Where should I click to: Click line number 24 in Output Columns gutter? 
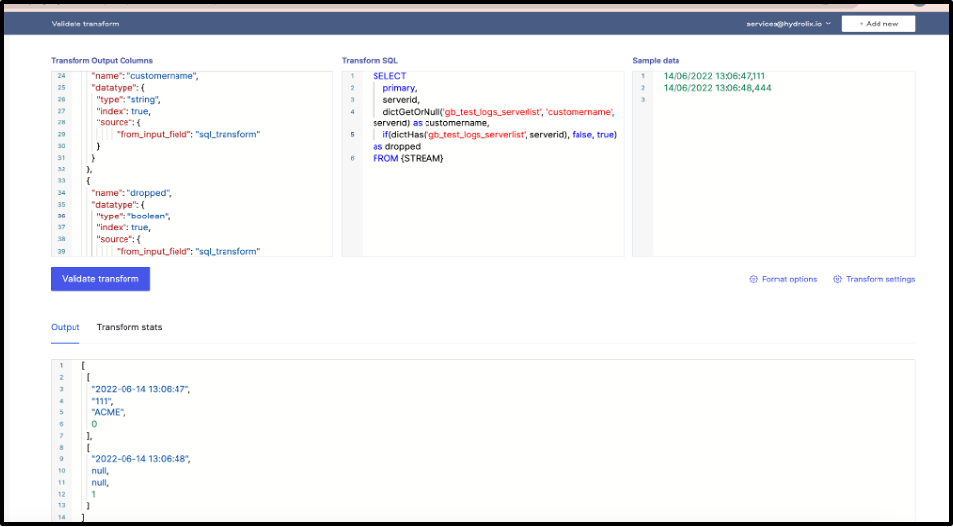click(x=61, y=76)
